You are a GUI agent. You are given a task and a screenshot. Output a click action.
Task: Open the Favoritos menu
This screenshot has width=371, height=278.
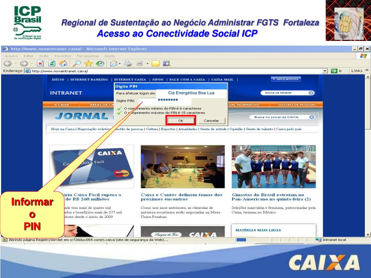(63, 56)
